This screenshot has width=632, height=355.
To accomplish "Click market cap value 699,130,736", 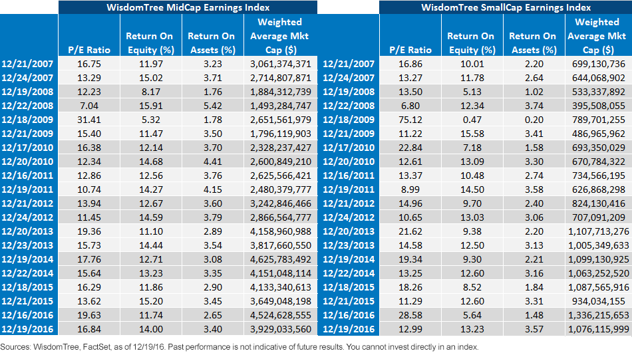I will pyautogui.click(x=599, y=64).
